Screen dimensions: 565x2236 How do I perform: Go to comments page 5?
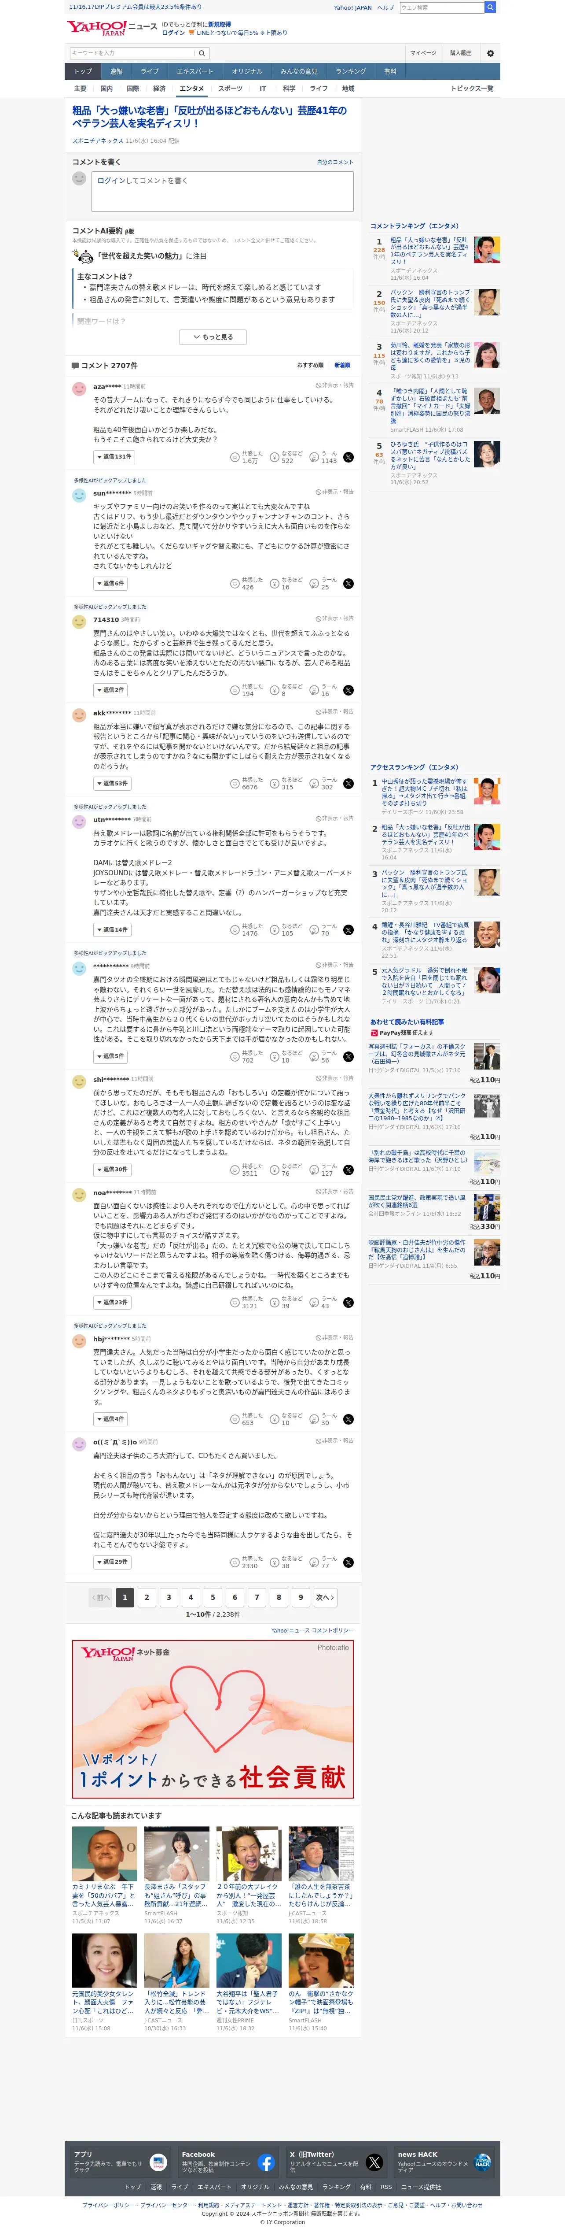212,1597
